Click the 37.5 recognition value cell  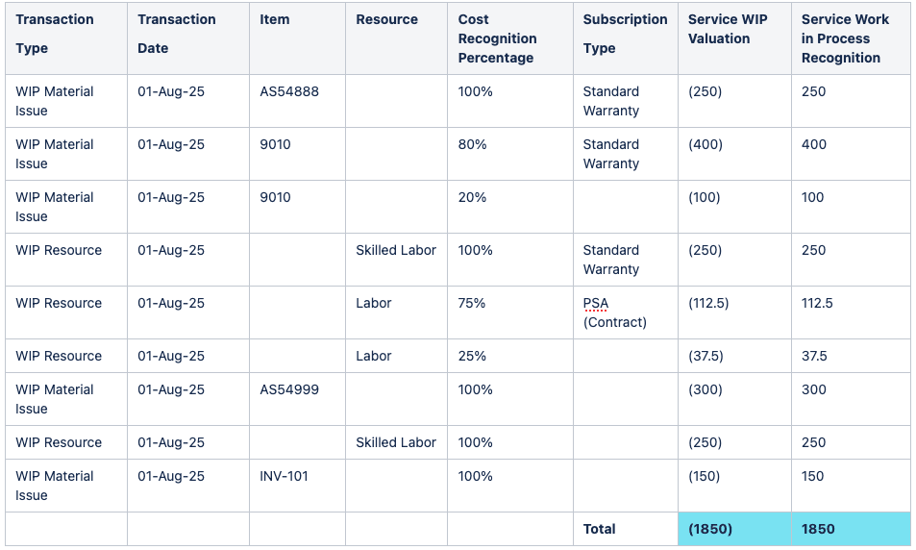coord(851,356)
